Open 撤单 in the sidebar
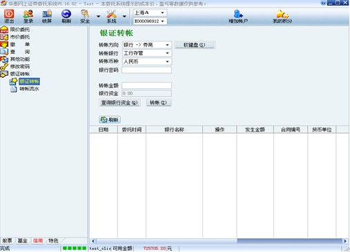 (x=20, y=44)
